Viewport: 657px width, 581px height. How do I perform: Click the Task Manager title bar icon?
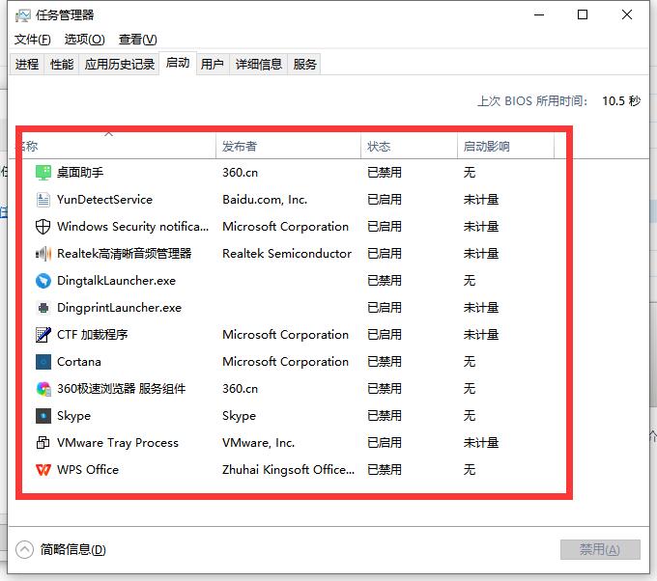pos(22,15)
